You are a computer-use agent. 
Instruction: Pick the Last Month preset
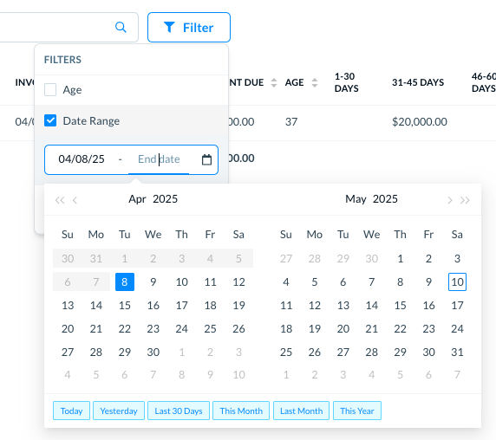pos(301,411)
